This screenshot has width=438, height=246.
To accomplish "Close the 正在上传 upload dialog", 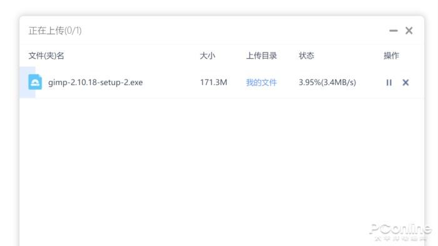I will coord(409,31).
